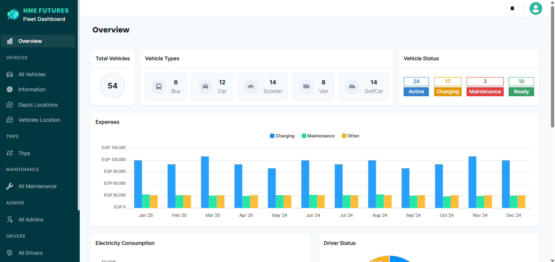Screen dimensions: 555x262
Task: Hide the Maintenance series from the chart legend
Action: (x=318, y=136)
